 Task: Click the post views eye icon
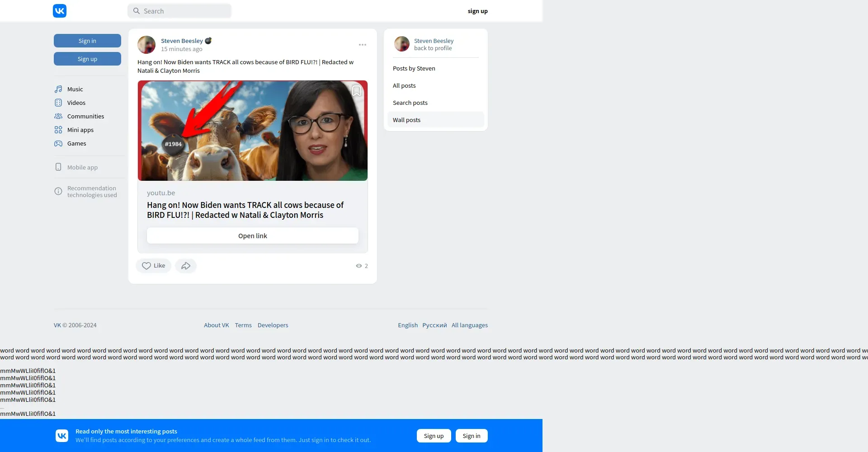click(359, 266)
